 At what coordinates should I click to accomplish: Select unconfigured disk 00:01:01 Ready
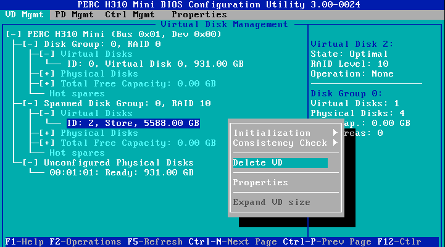pos(122,173)
